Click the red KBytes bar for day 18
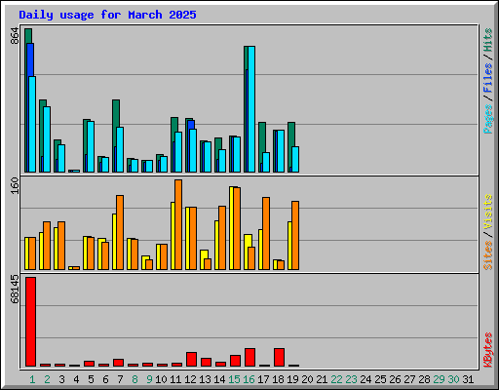This screenshot has height=390, width=499. pos(279,357)
